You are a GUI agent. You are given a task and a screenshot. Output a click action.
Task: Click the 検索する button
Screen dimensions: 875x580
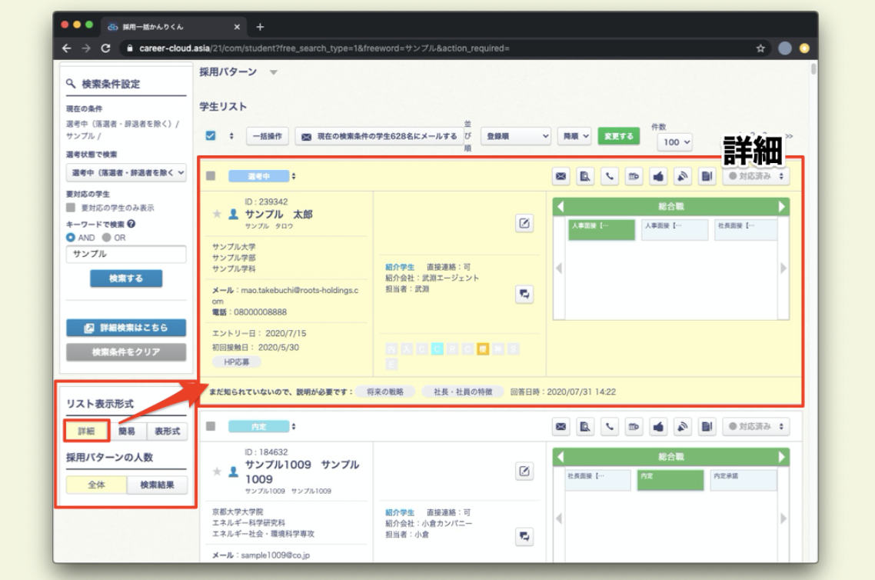point(126,278)
